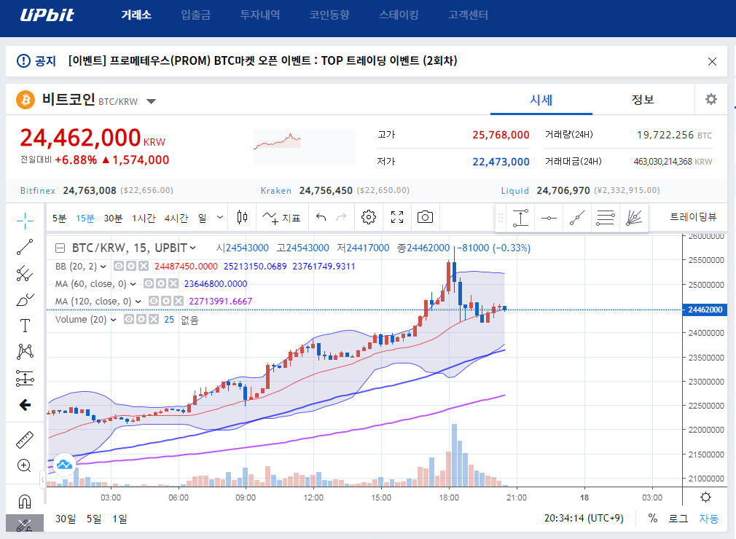This screenshot has height=539, width=736.
Task: Switch to the 시세 tab
Action: [541, 100]
